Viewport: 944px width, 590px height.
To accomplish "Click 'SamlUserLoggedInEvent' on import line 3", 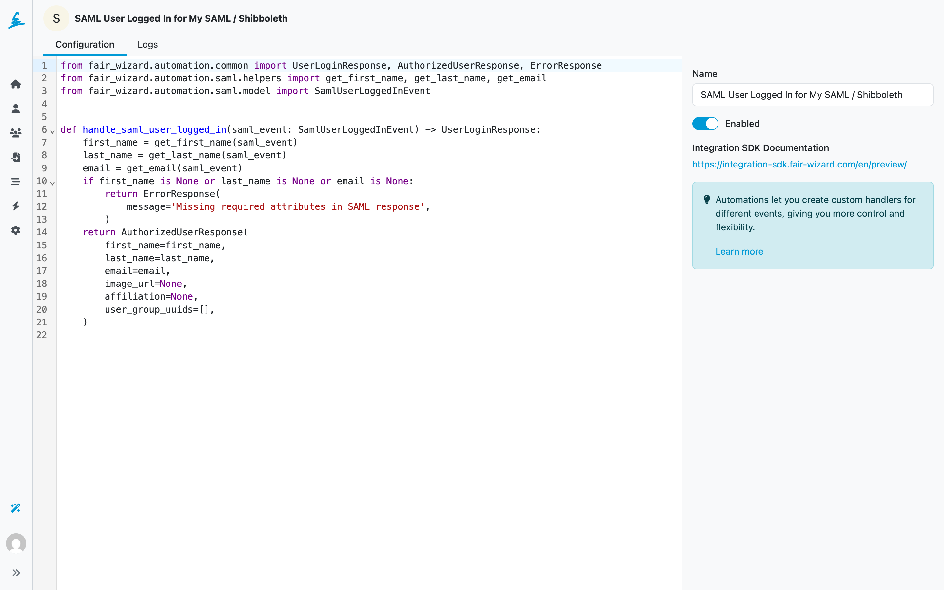I will [x=372, y=91].
